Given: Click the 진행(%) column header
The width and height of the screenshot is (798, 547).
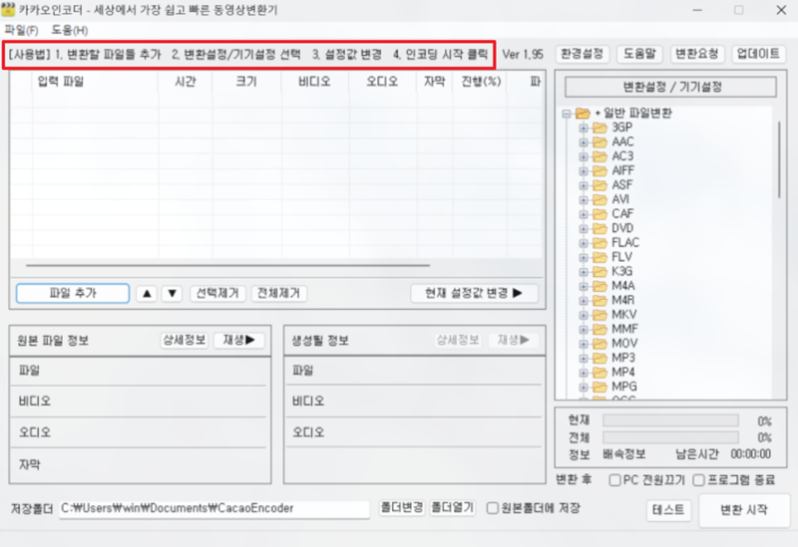Looking at the screenshot, I should [x=481, y=82].
